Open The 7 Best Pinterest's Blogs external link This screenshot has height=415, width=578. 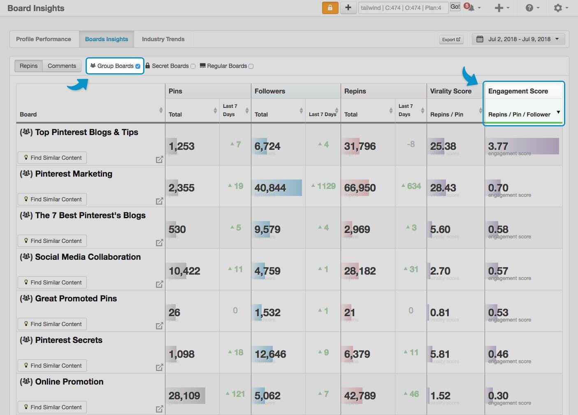pyautogui.click(x=159, y=242)
